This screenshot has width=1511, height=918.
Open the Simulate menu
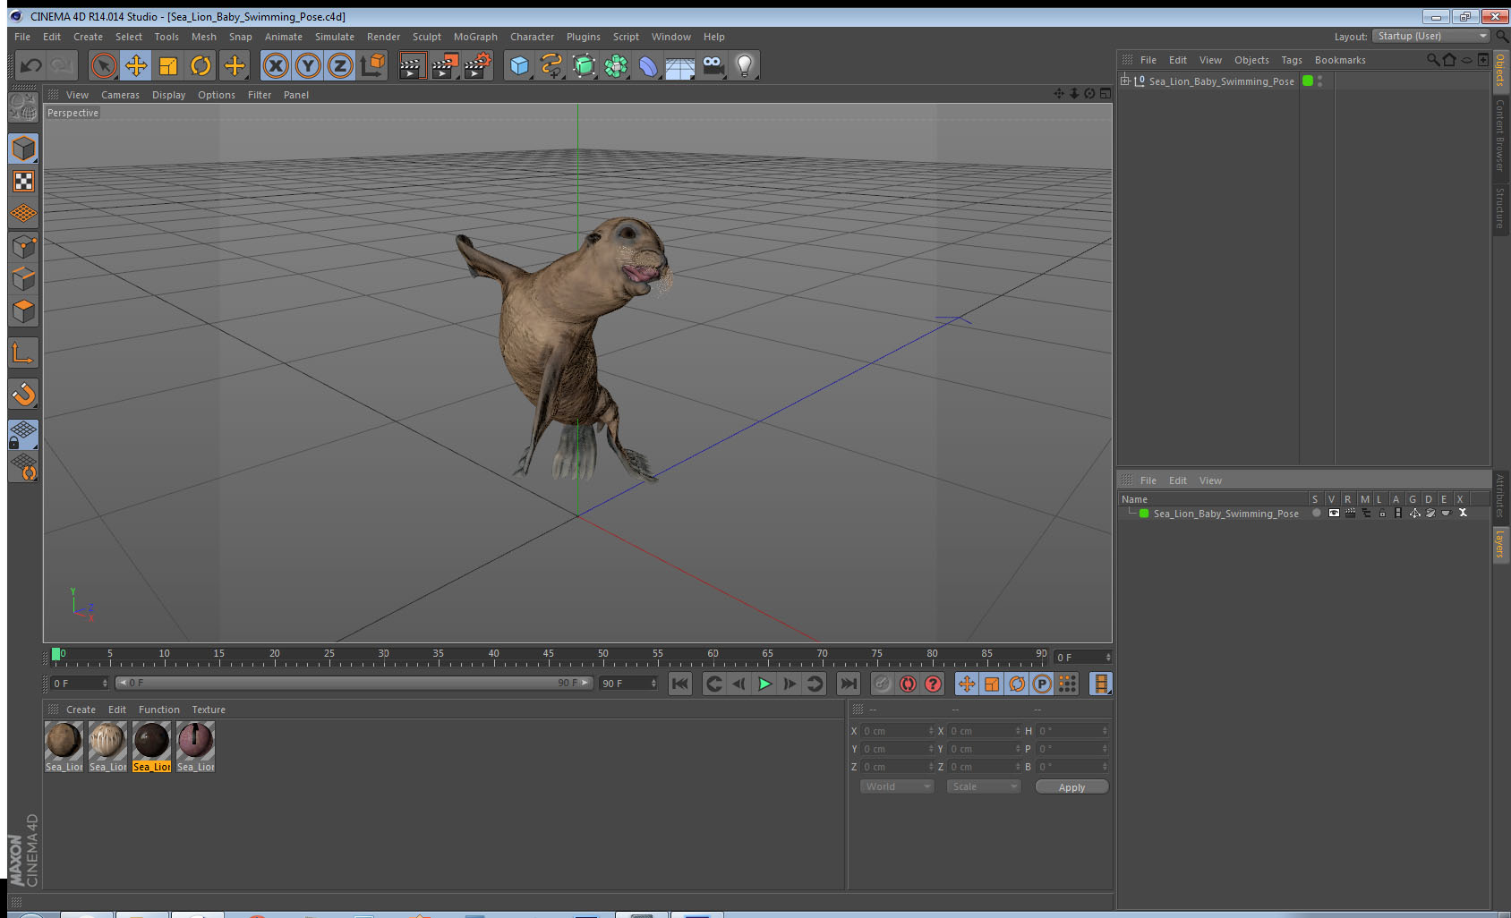334,37
